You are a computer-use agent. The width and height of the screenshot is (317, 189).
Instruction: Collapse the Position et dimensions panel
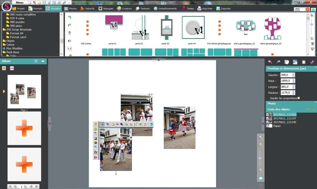pos(315,68)
